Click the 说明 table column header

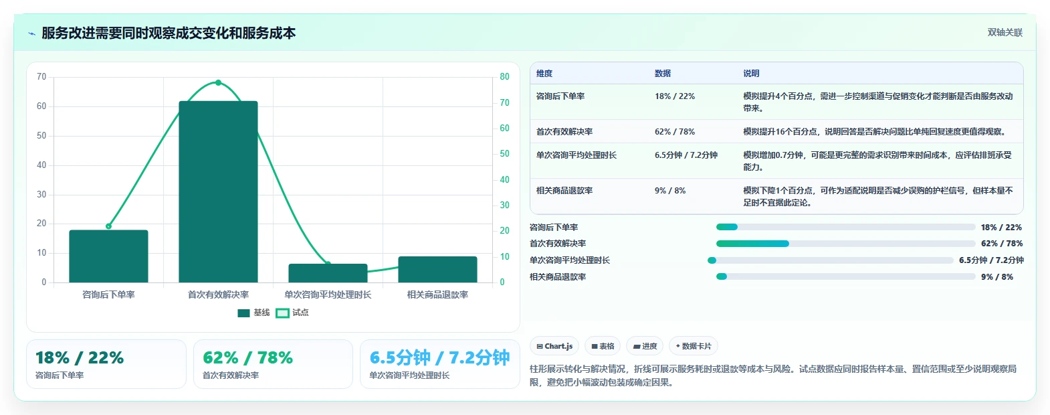pos(751,74)
